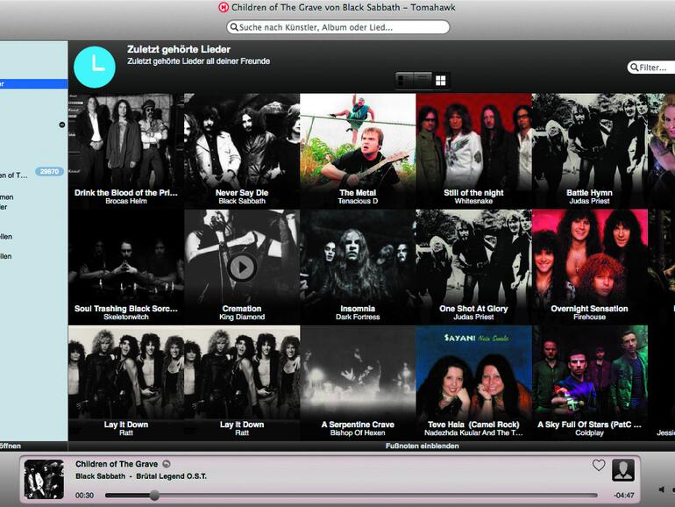
Task: Click Fußnoten einblenden button
Action: point(422,446)
